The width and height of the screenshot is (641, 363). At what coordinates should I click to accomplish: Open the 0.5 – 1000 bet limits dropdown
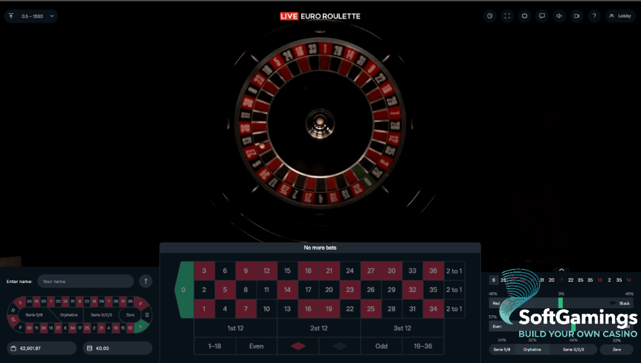31,16
